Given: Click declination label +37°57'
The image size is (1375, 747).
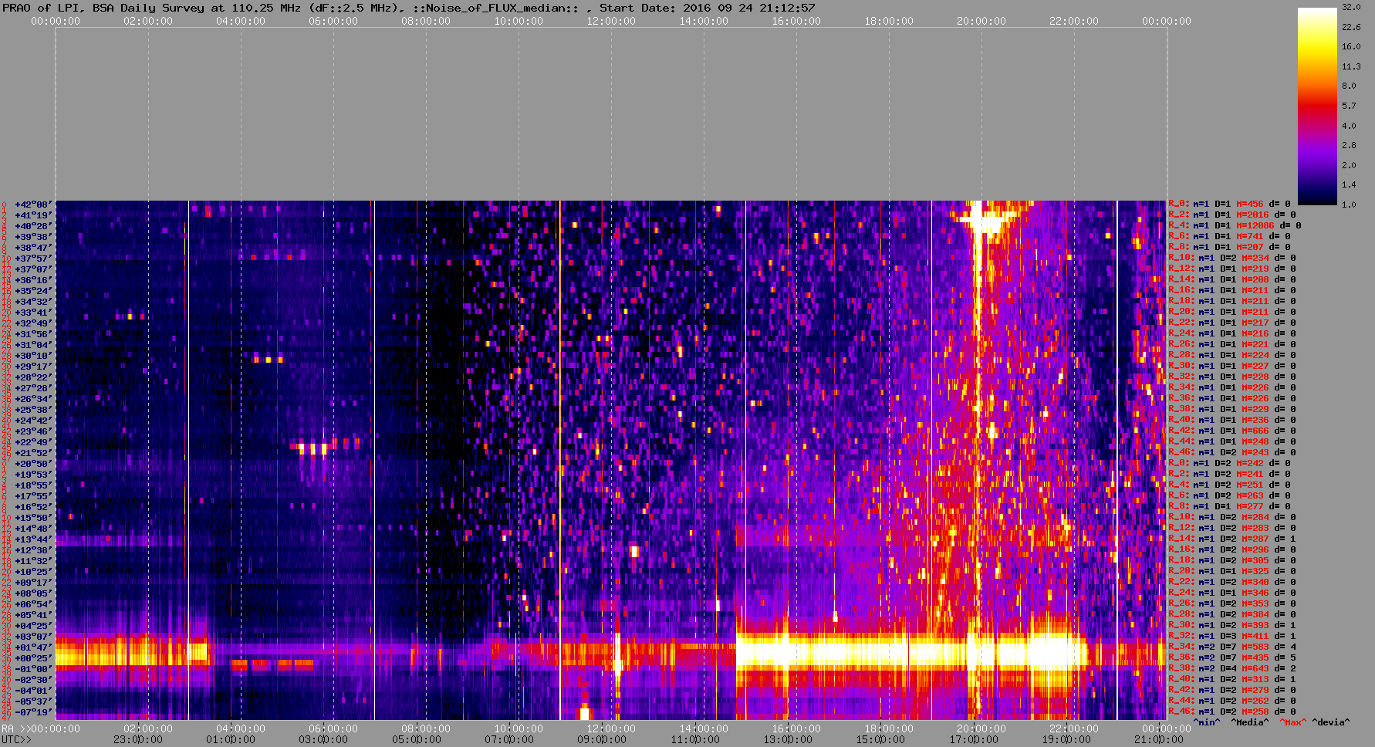Looking at the screenshot, I should (34, 259).
